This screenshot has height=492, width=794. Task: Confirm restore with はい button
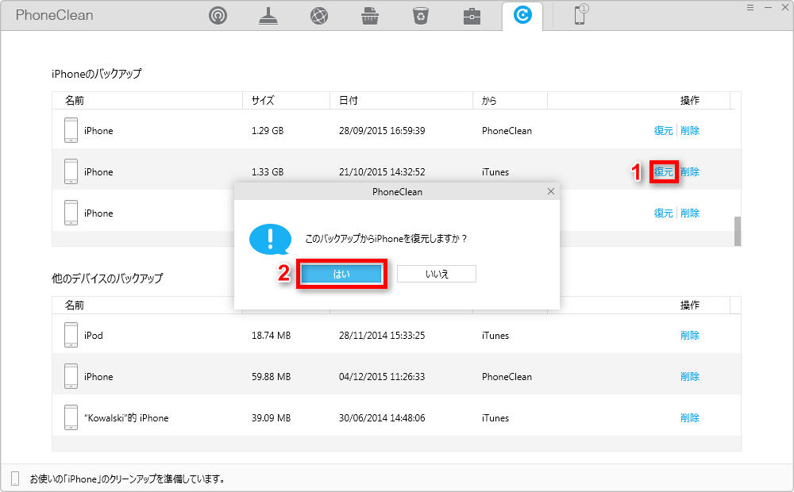341,274
